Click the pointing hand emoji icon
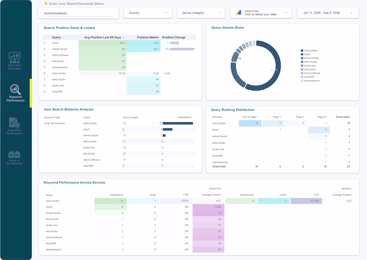The width and height of the screenshot is (367, 260). [46, 4]
